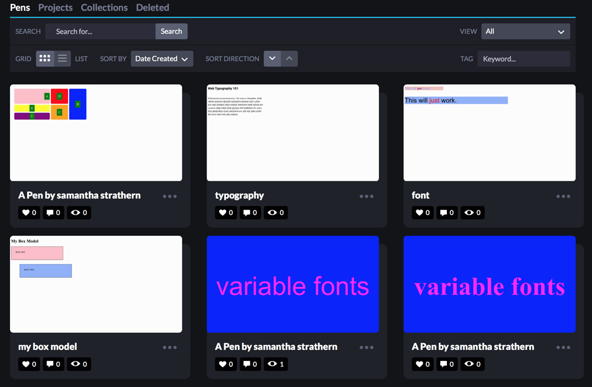Open three-dot menu for font pen

563,196
